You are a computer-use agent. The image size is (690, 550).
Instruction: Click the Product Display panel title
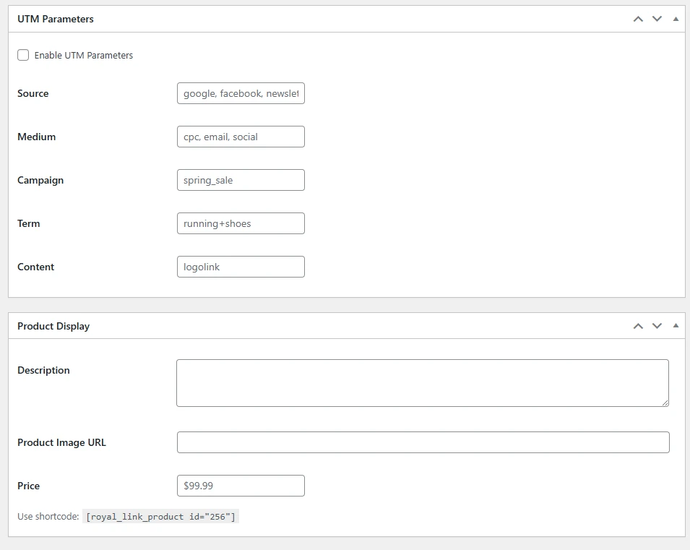[x=53, y=326]
